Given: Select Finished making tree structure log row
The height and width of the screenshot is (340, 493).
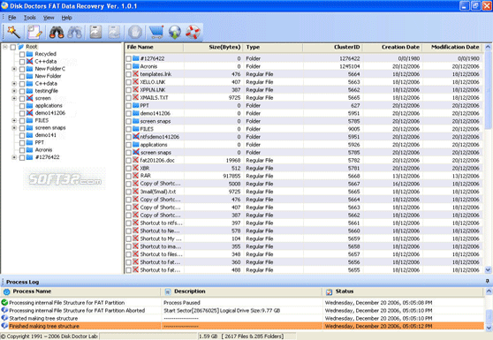Looking at the screenshot, I should point(242,326).
